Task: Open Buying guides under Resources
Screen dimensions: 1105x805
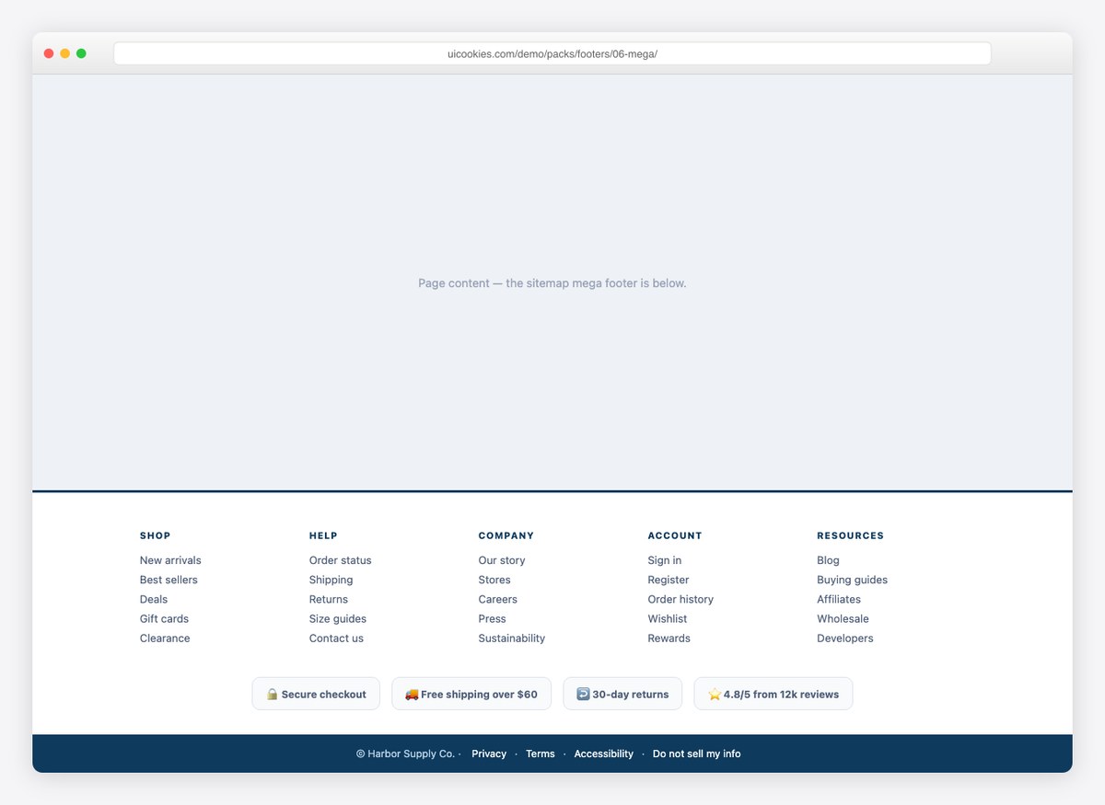Action: [x=853, y=580]
